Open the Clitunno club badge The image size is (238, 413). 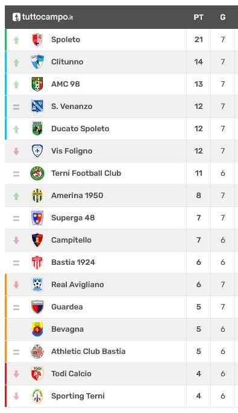tap(37, 62)
